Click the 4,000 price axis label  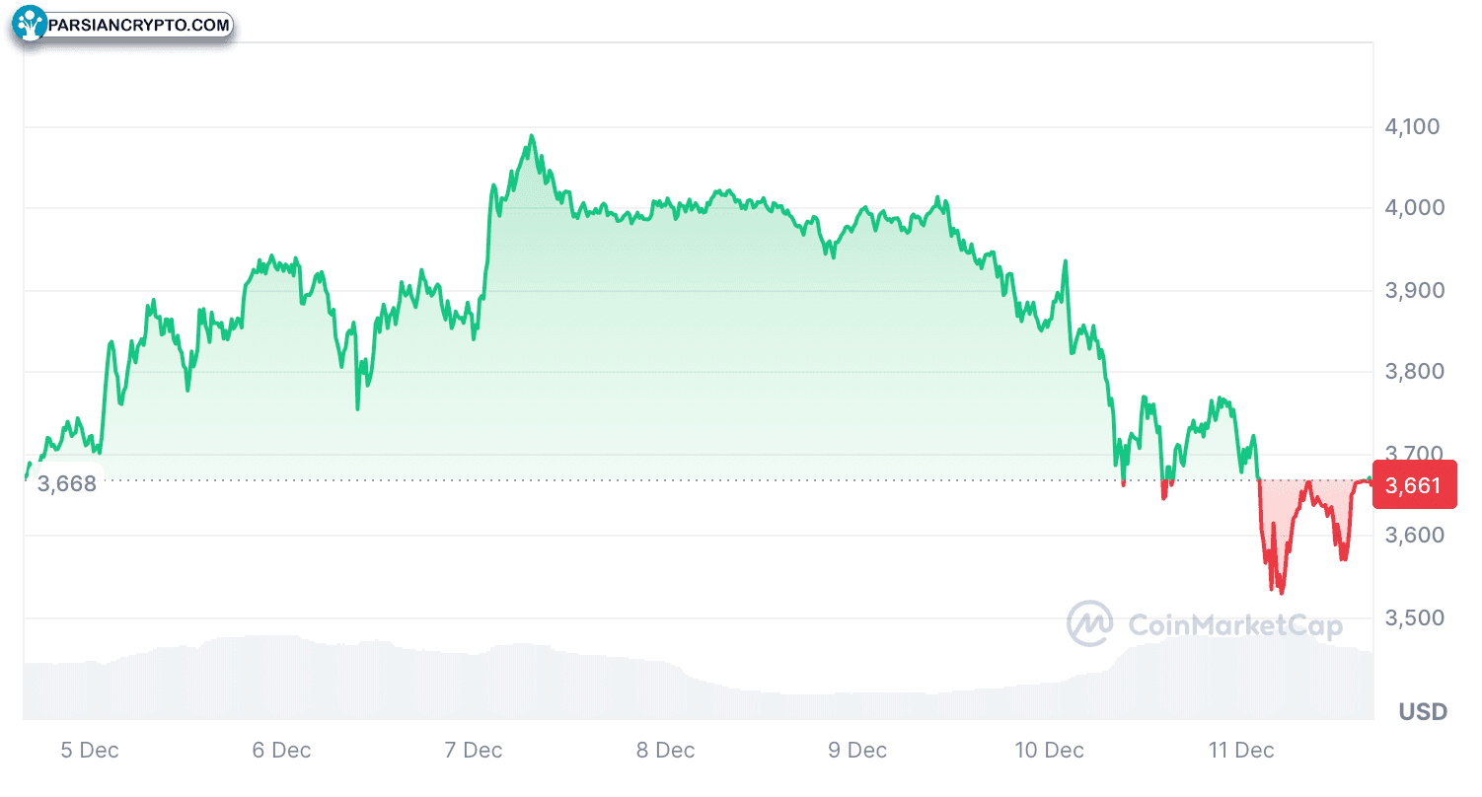click(1413, 208)
